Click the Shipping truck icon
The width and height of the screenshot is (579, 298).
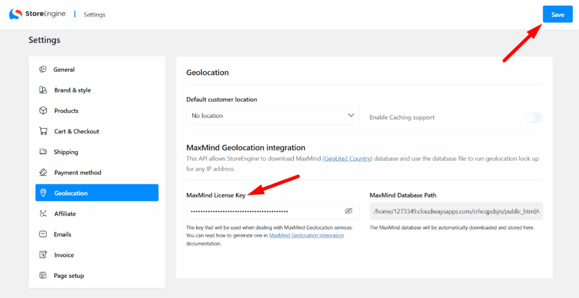pos(43,152)
